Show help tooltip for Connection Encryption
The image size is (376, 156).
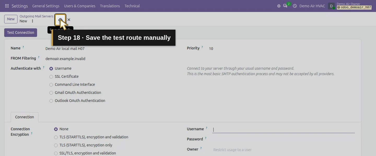[32, 133]
